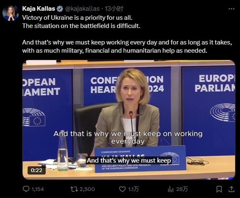Click the 0:22 video duration badge
The height and width of the screenshot is (198, 240).
pyautogui.click(x=37, y=170)
